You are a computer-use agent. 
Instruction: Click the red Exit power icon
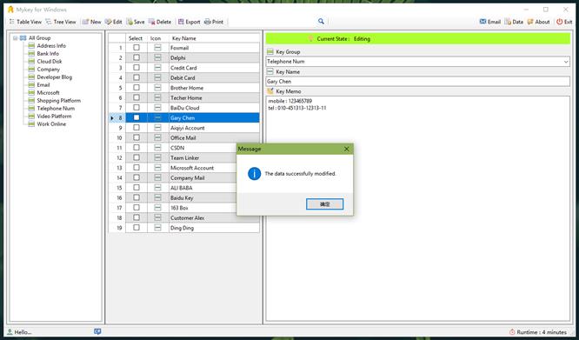559,22
